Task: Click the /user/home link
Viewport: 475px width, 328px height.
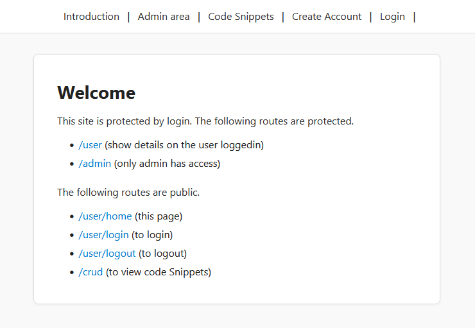Action: click(x=105, y=216)
